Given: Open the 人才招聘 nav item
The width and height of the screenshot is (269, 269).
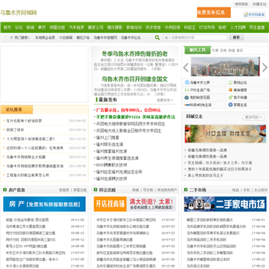Looking at the screenshot, I should click(238, 28).
